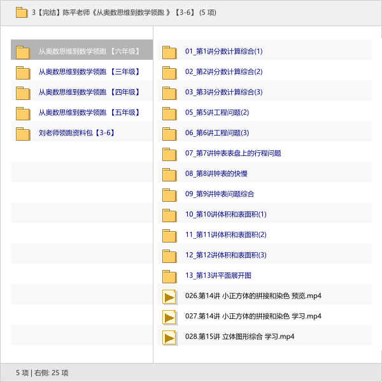382x382 pixels.
Task: Open 10_第10讲体积和表面积(1) folder
Action: (x=226, y=215)
